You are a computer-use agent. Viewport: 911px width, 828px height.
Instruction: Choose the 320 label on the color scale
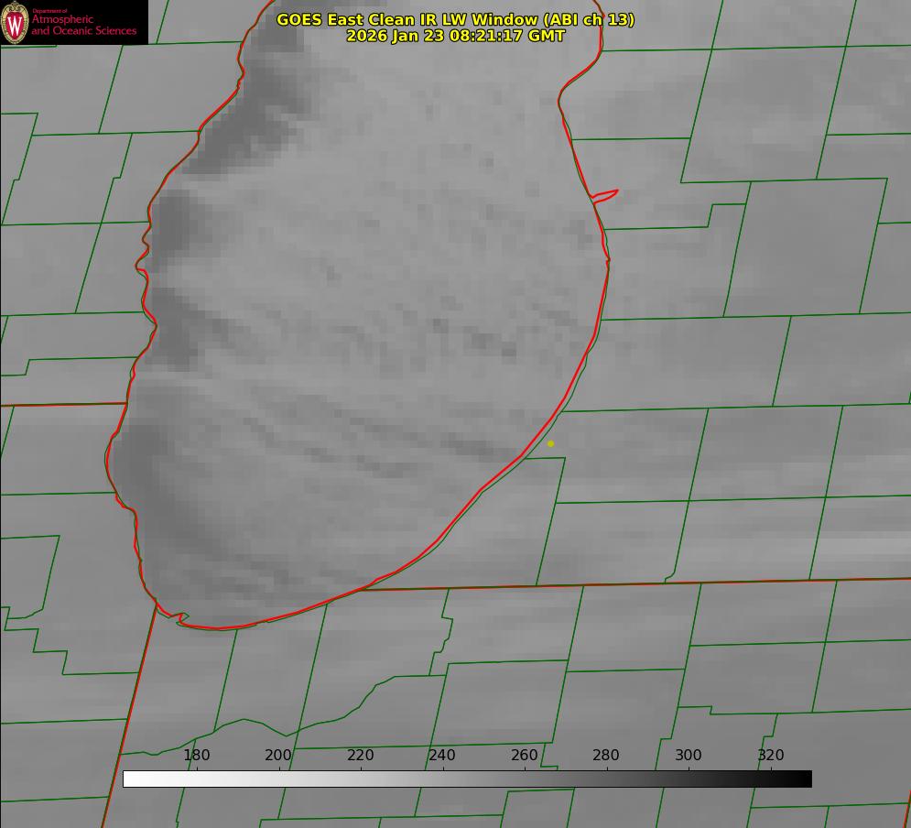(770, 755)
